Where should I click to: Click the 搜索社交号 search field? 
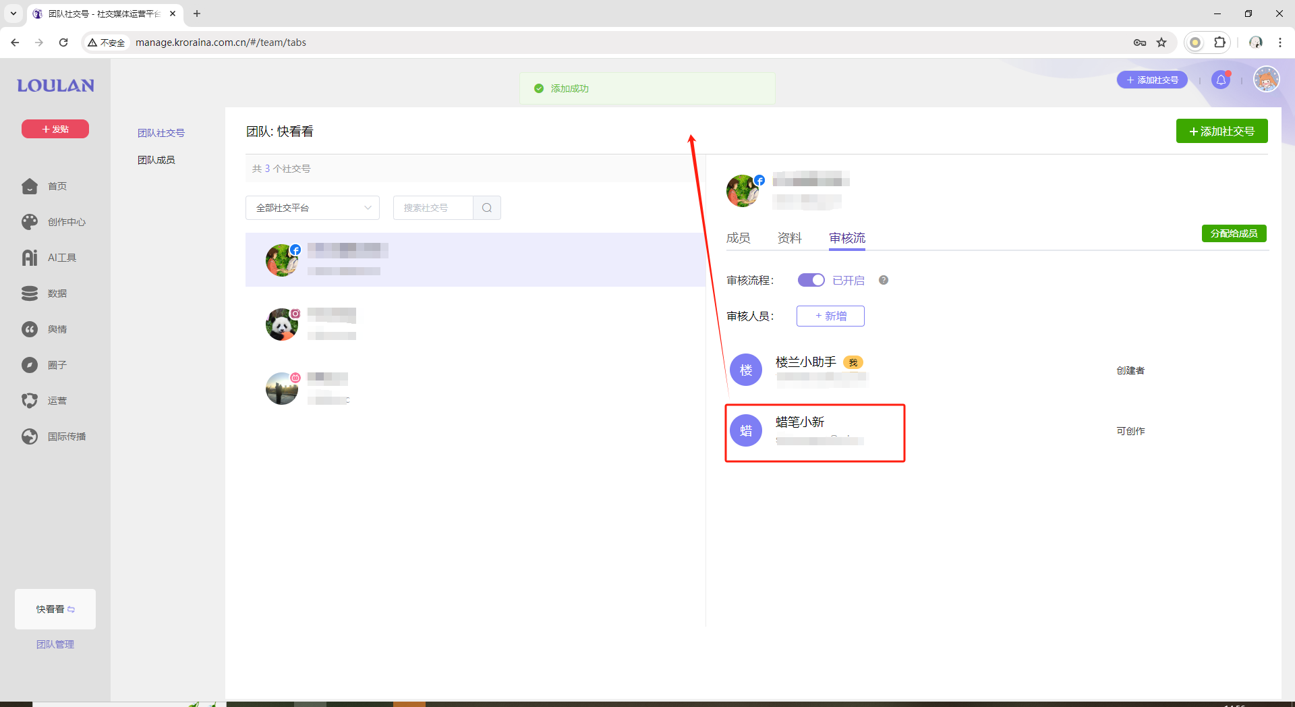[433, 208]
